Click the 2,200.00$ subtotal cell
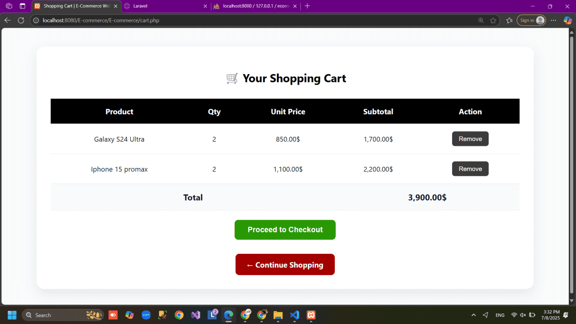The width and height of the screenshot is (576, 324). tap(378, 170)
